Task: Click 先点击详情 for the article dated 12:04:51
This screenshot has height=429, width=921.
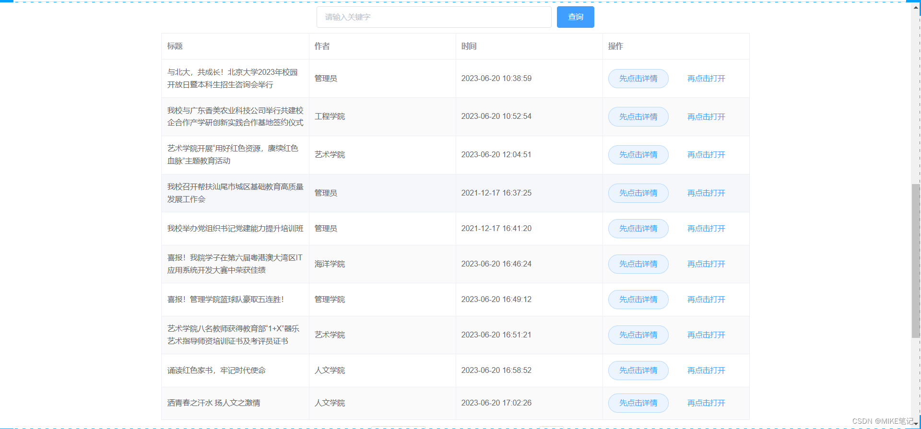Action: 638,154
